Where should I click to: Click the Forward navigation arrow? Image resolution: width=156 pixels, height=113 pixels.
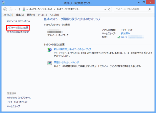pos(11,9)
